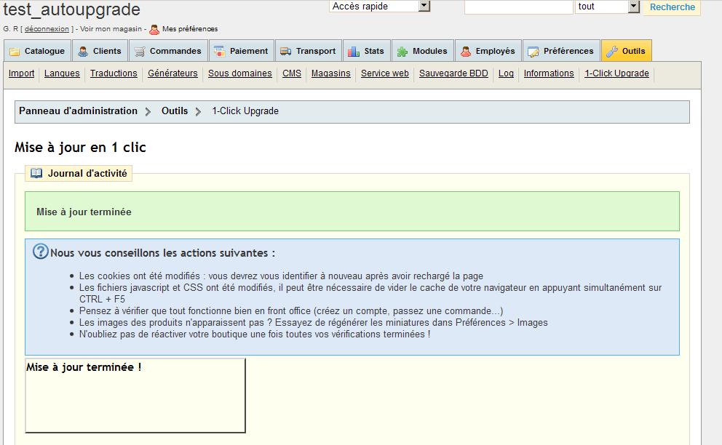
Task: Click the regenerate miniatures advice line
Action: (x=313, y=322)
